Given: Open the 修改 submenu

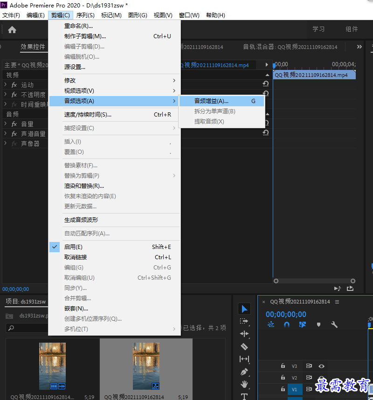Looking at the screenshot, I should coord(115,80).
